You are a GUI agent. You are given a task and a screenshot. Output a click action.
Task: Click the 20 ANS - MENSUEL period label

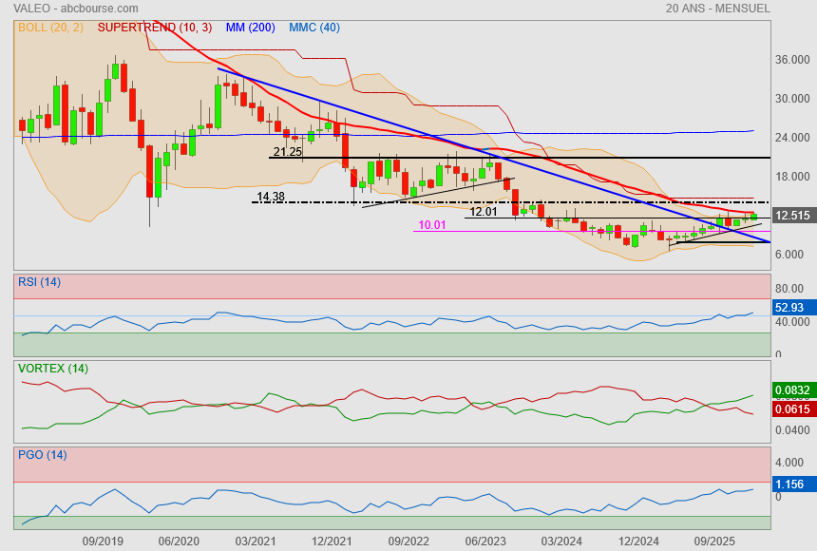[x=718, y=9]
